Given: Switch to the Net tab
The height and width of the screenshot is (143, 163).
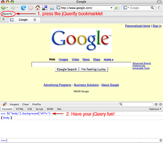Looking at the screenshot, I should click(59, 109).
